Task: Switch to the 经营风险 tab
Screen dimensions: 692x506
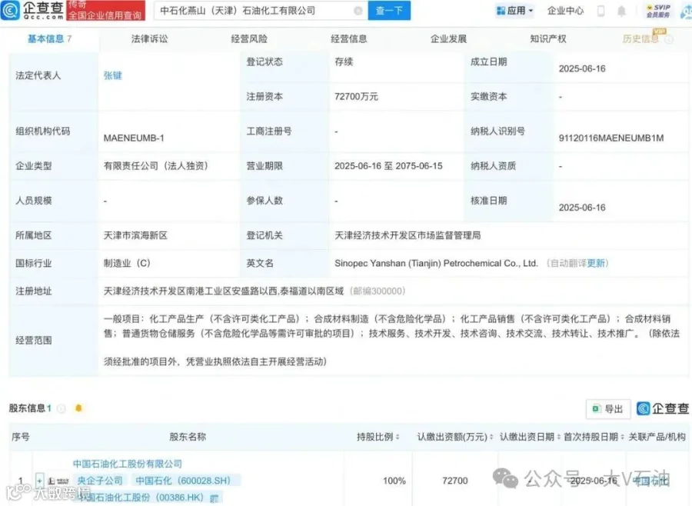Action: 249,39
